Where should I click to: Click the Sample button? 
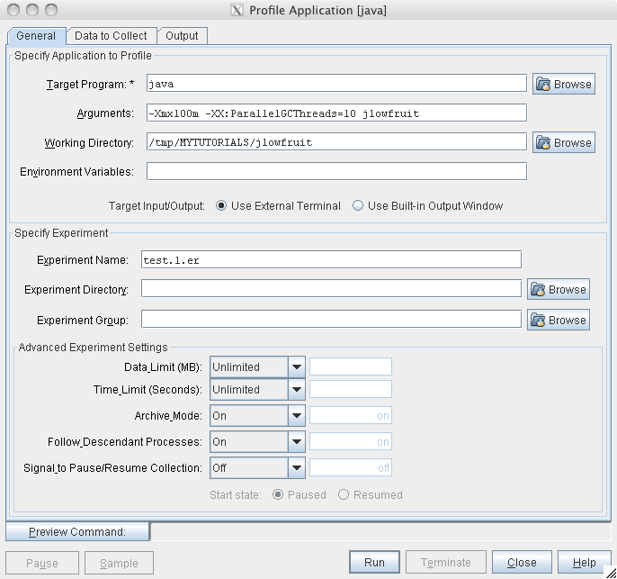click(119, 563)
